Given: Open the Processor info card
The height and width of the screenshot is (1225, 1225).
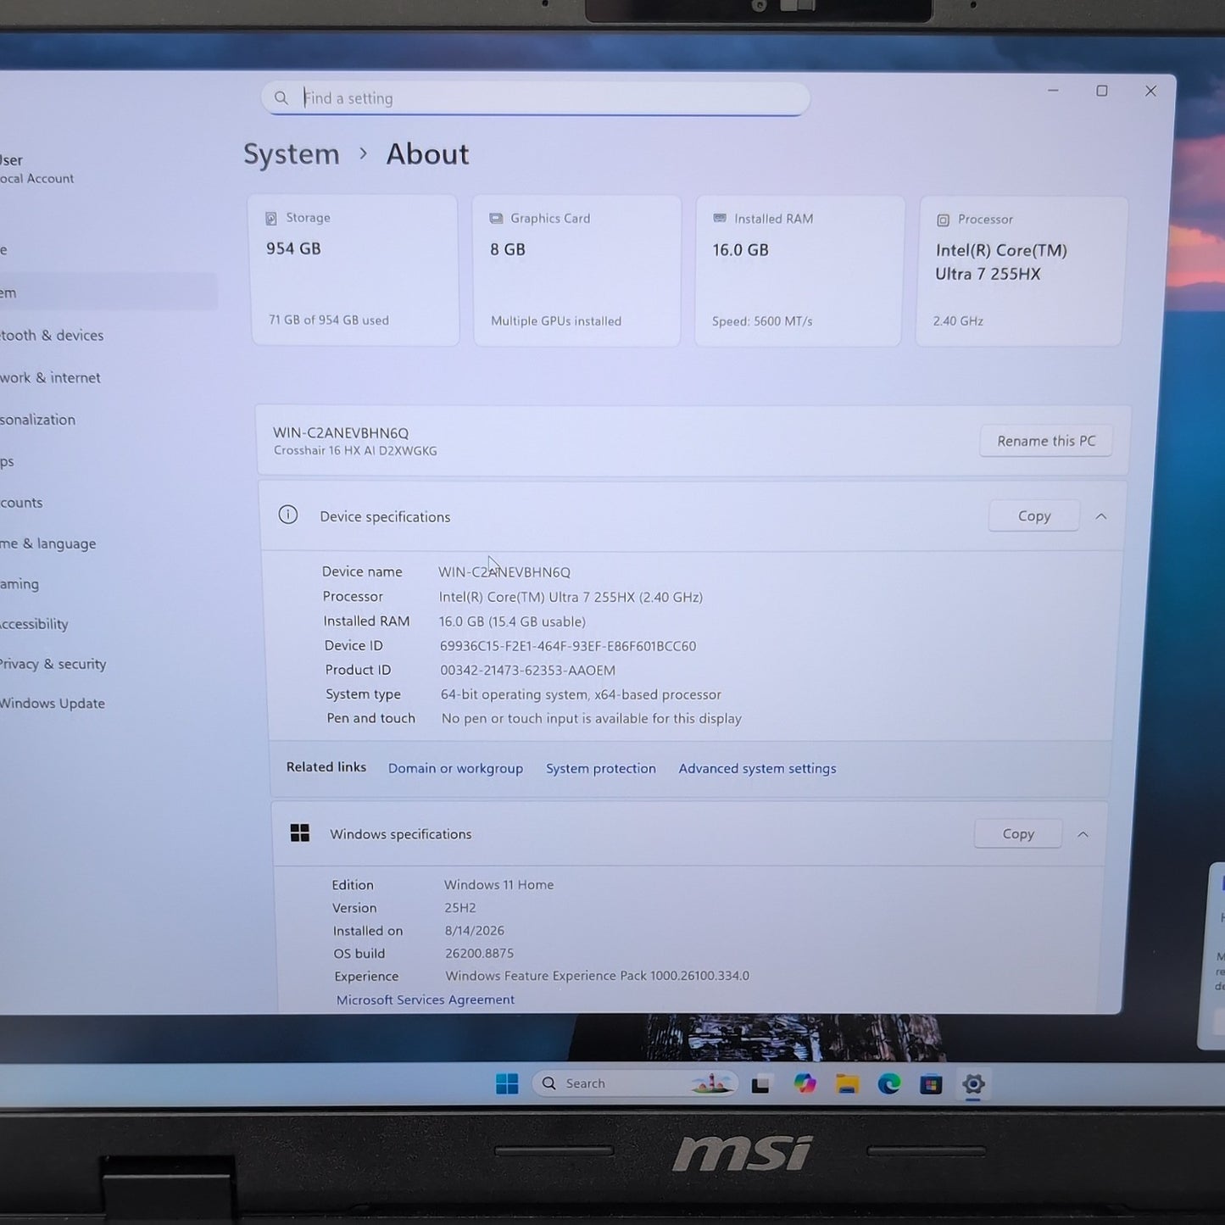Looking at the screenshot, I should [x=1022, y=271].
